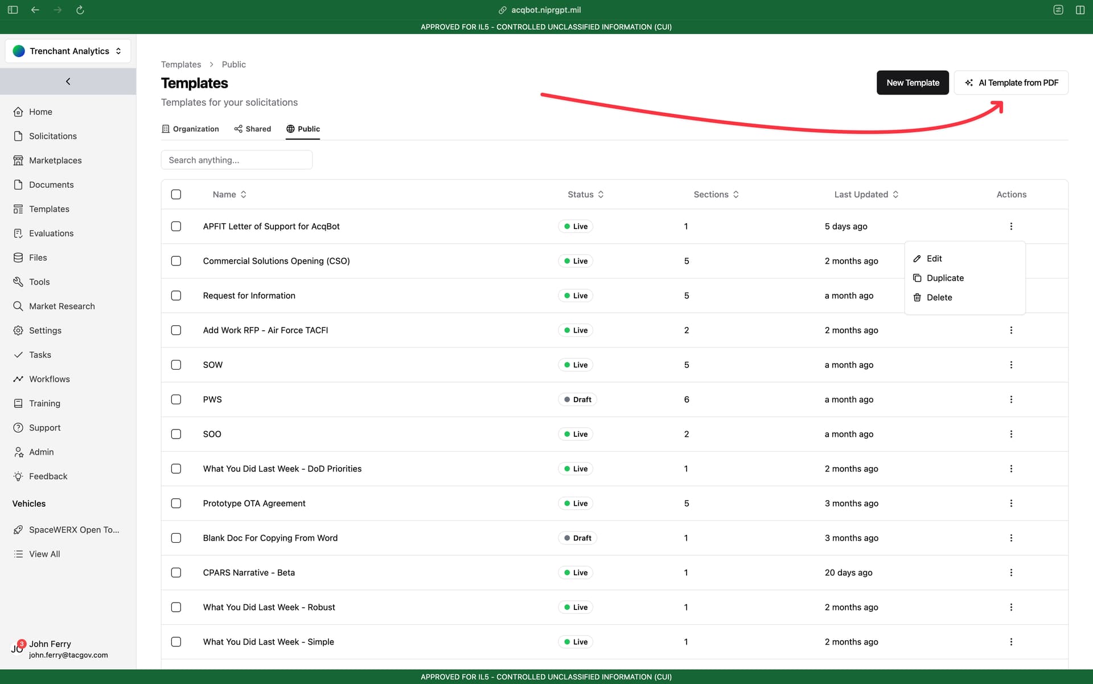Image resolution: width=1093 pixels, height=684 pixels.
Task: Open the split view icon in browser toolbar
Action: point(1080,10)
